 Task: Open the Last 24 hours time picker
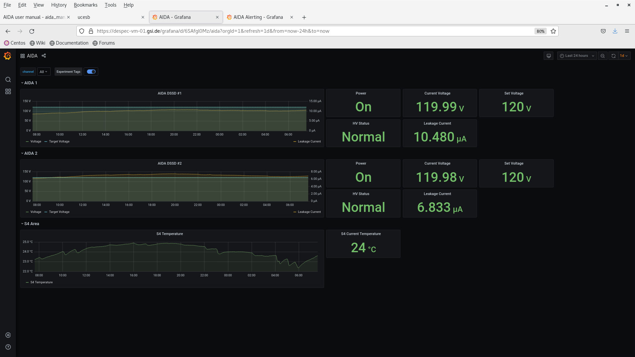pyautogui.click(x=576, y=56)
